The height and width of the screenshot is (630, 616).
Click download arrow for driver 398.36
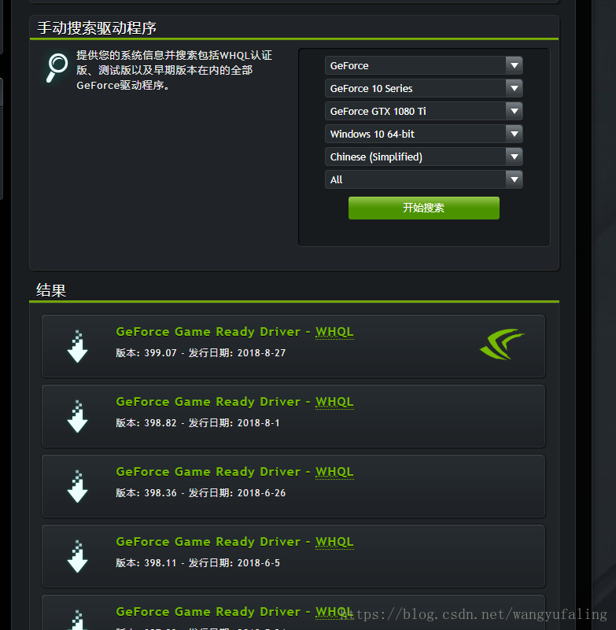tap(78, 486)
